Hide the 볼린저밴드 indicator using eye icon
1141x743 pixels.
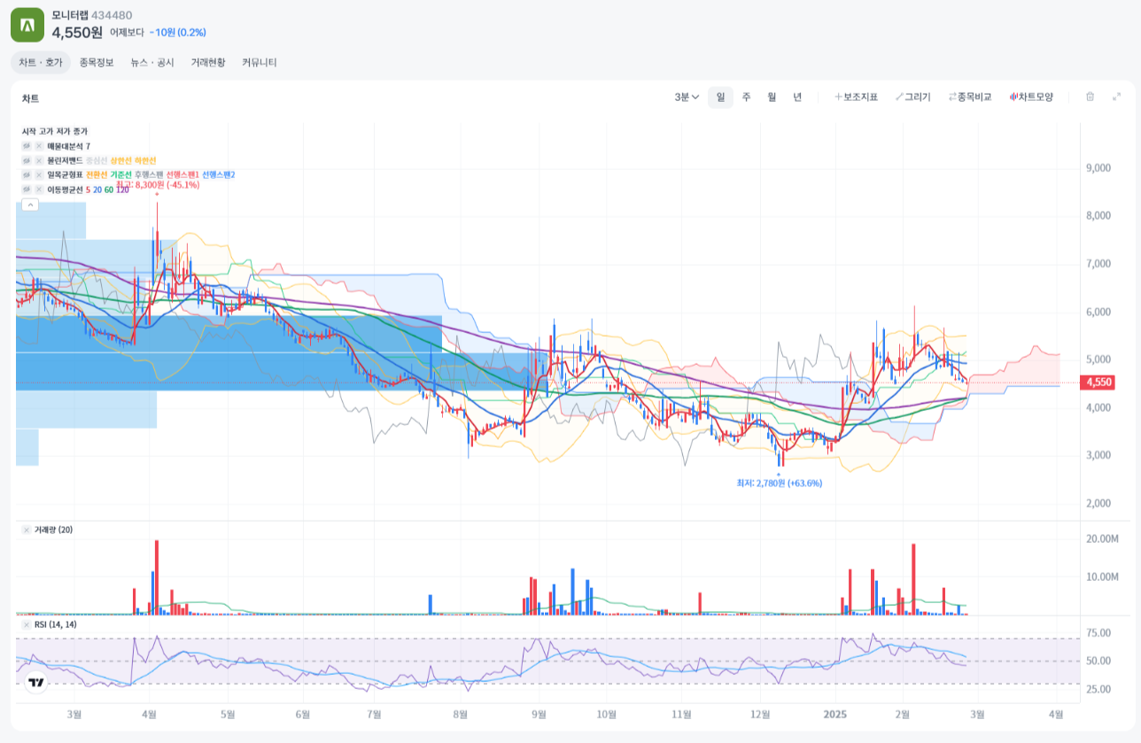pyautogui.click(x=27, y=160)
